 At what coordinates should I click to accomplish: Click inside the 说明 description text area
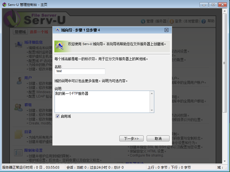[102, 102]
